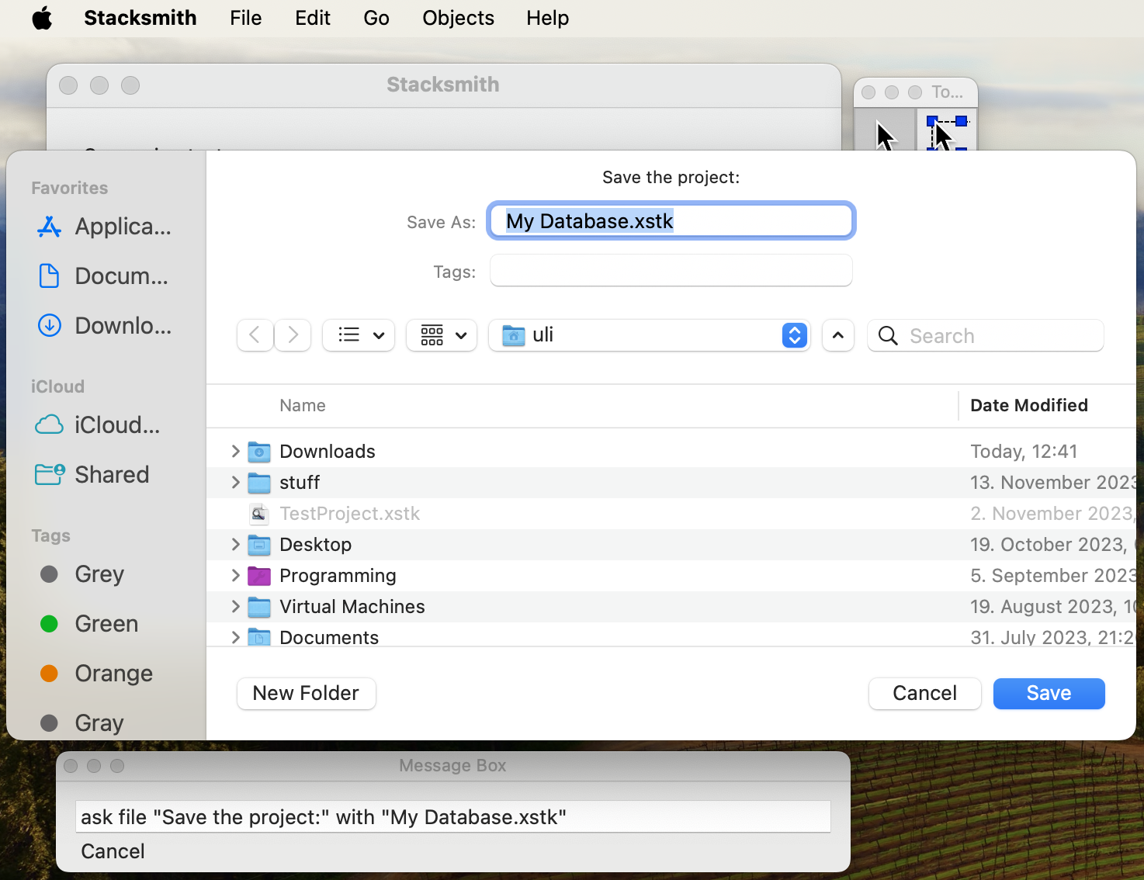1144x880 pixels.
Task: Select the Downloads folder icon in file list
Action: (x=259, y=452)
